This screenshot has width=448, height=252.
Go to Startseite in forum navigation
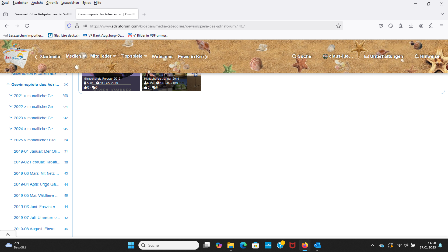click(x=50, y=57)
